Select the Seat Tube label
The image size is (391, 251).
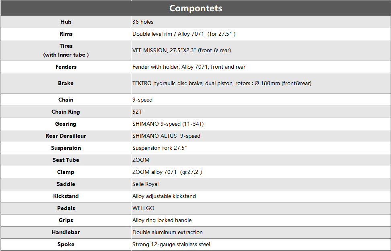(66, 160)
